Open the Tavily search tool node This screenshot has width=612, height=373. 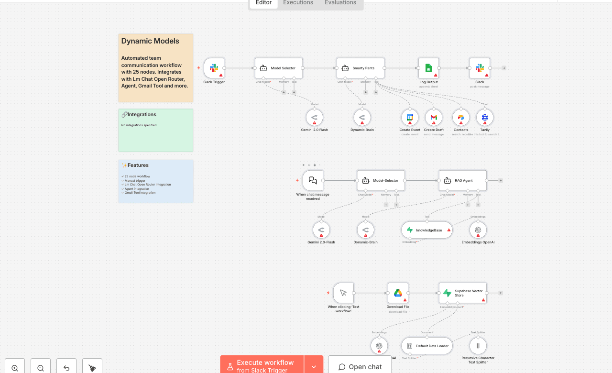click(485, 118)
